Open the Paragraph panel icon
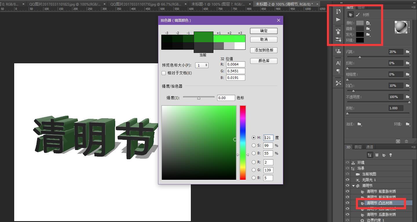Viewport: 417px width, 222px height. coord(338,71)
